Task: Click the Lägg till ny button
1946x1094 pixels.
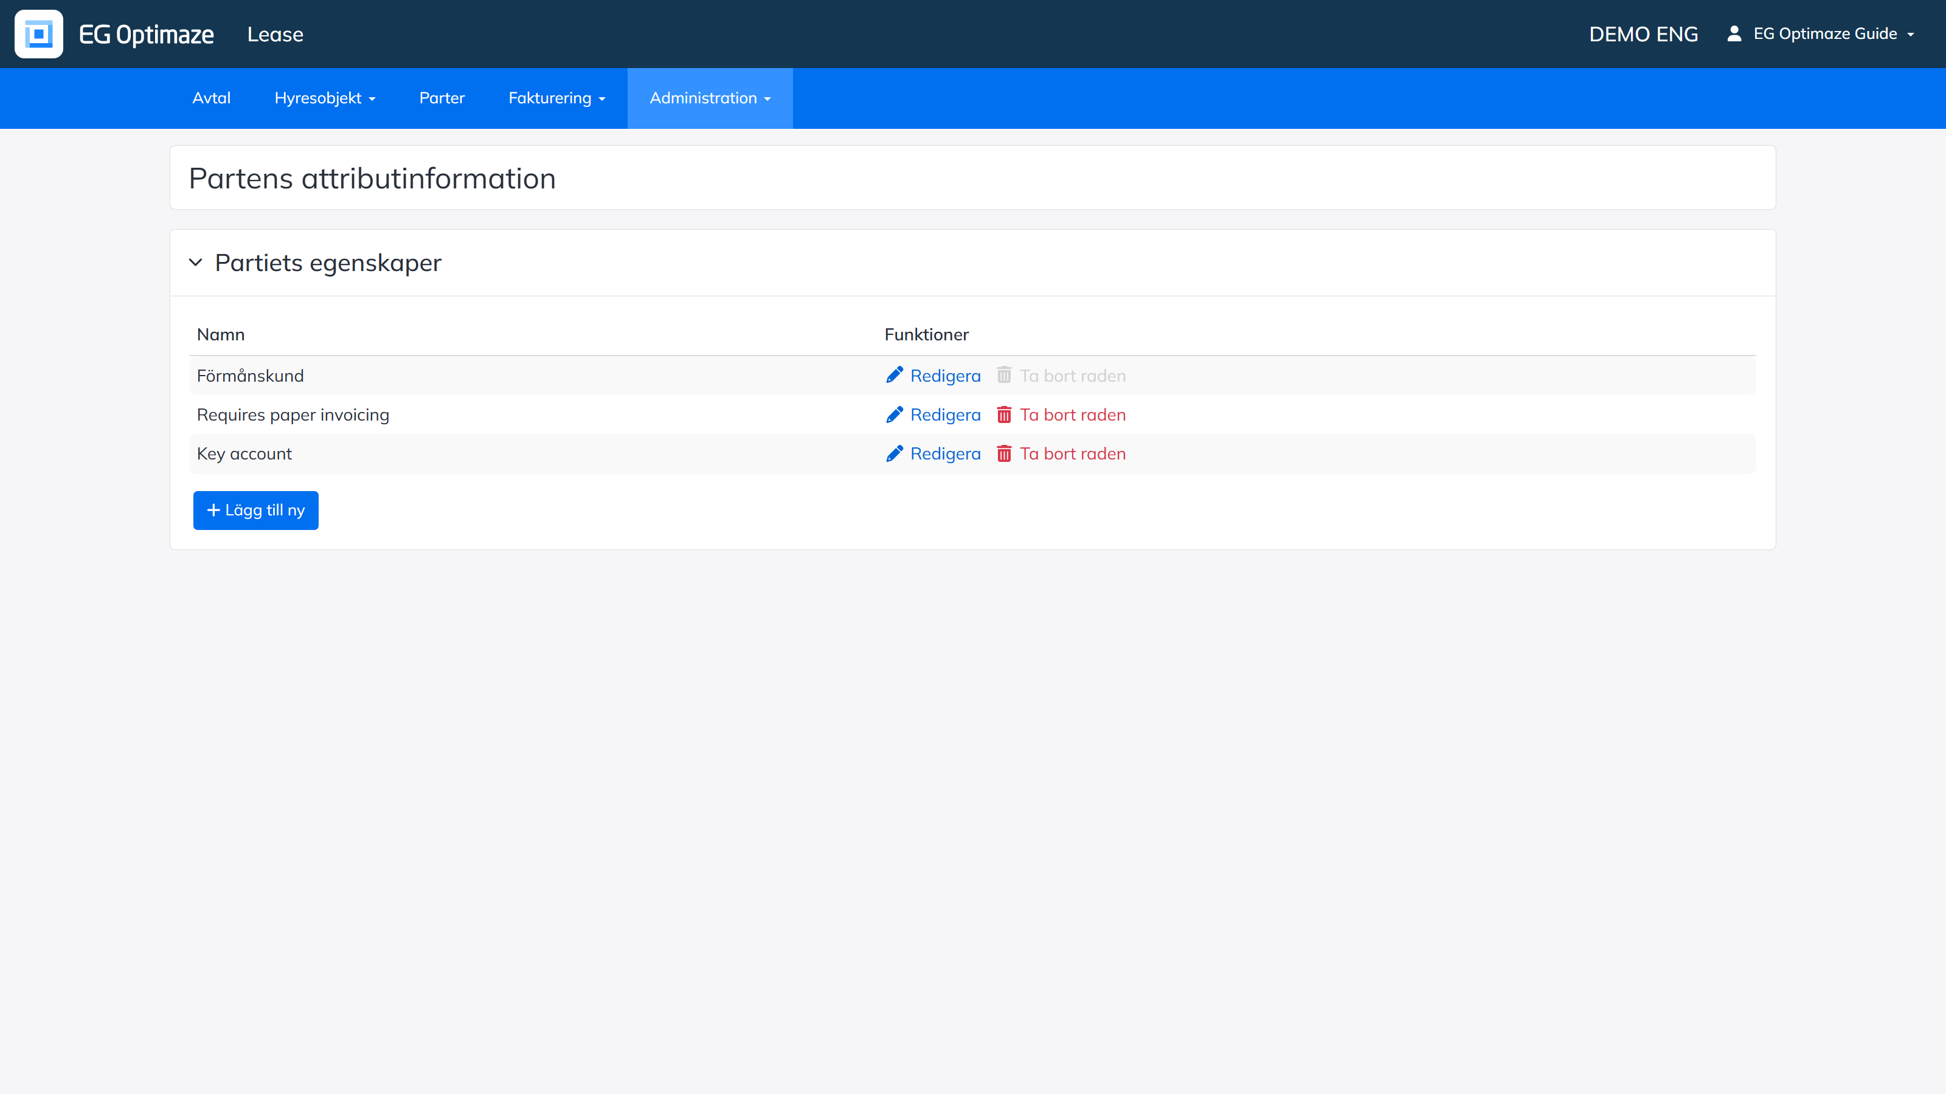Action: pyautogui.click(x=255, y=511)
